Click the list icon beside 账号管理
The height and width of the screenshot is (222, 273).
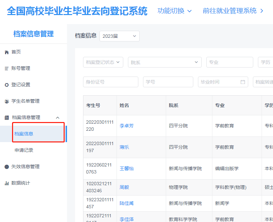coord(7,69)
